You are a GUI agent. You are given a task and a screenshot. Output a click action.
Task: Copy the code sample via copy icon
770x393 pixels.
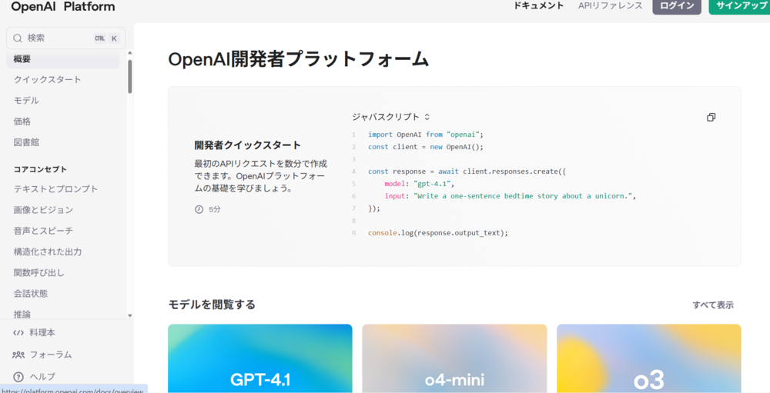click(711, 117)
